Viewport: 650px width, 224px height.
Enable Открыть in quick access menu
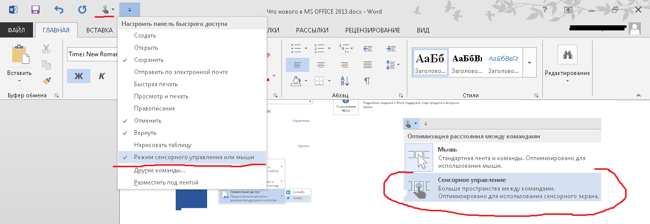tap(192, 48)
